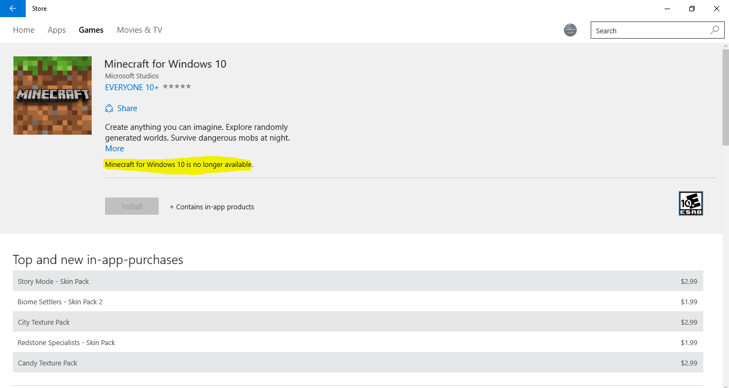Screen dimensions: 729x388
Task: Click "Top and new in-app-purchases" heading
Action: [x=98, y=260]
